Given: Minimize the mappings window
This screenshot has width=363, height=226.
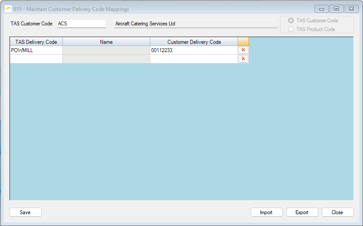Looking at the screenshot, I should click(x=322, y=9).
